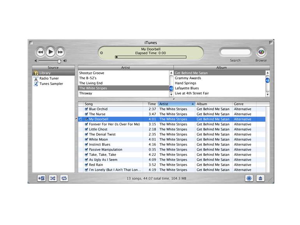Uncheck the Forever For Her checkbox
300x225 pixels.
[86, 124]
